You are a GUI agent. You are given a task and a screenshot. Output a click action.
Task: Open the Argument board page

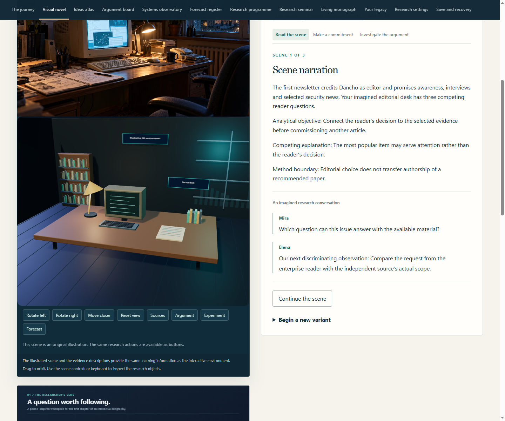click(118, 9)
